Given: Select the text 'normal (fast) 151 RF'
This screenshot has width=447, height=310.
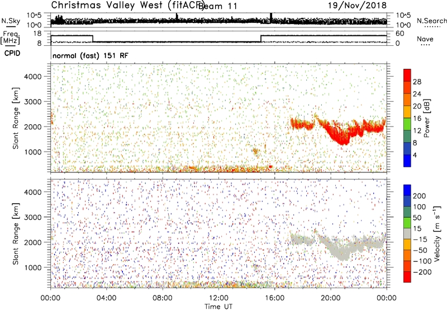Looking at the screenshot, I should [x=91, y=55].
